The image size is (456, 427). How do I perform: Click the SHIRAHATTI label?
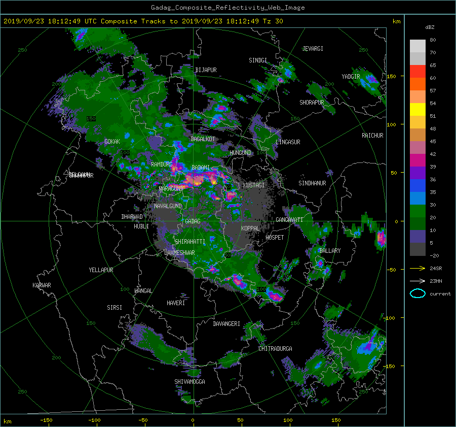pos(190,242)
